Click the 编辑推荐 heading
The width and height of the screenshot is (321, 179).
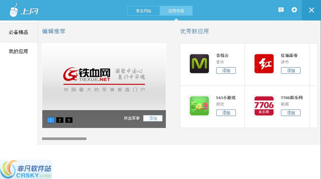click(53, 31)
